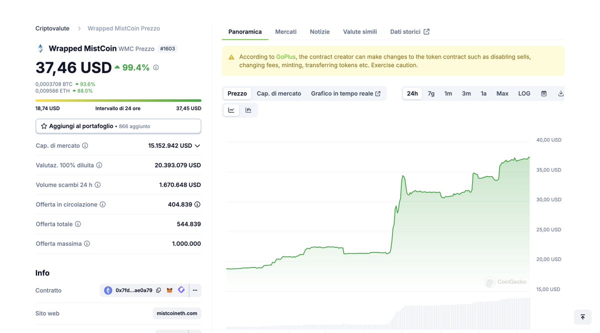Click info icon beside Offerta massima
Image resolution: width=600 pixels, height=333 pixels.
click(x=87, y=244)
